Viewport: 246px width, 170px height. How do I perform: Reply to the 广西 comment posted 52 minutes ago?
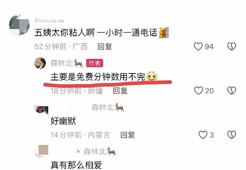coord(105,46)
